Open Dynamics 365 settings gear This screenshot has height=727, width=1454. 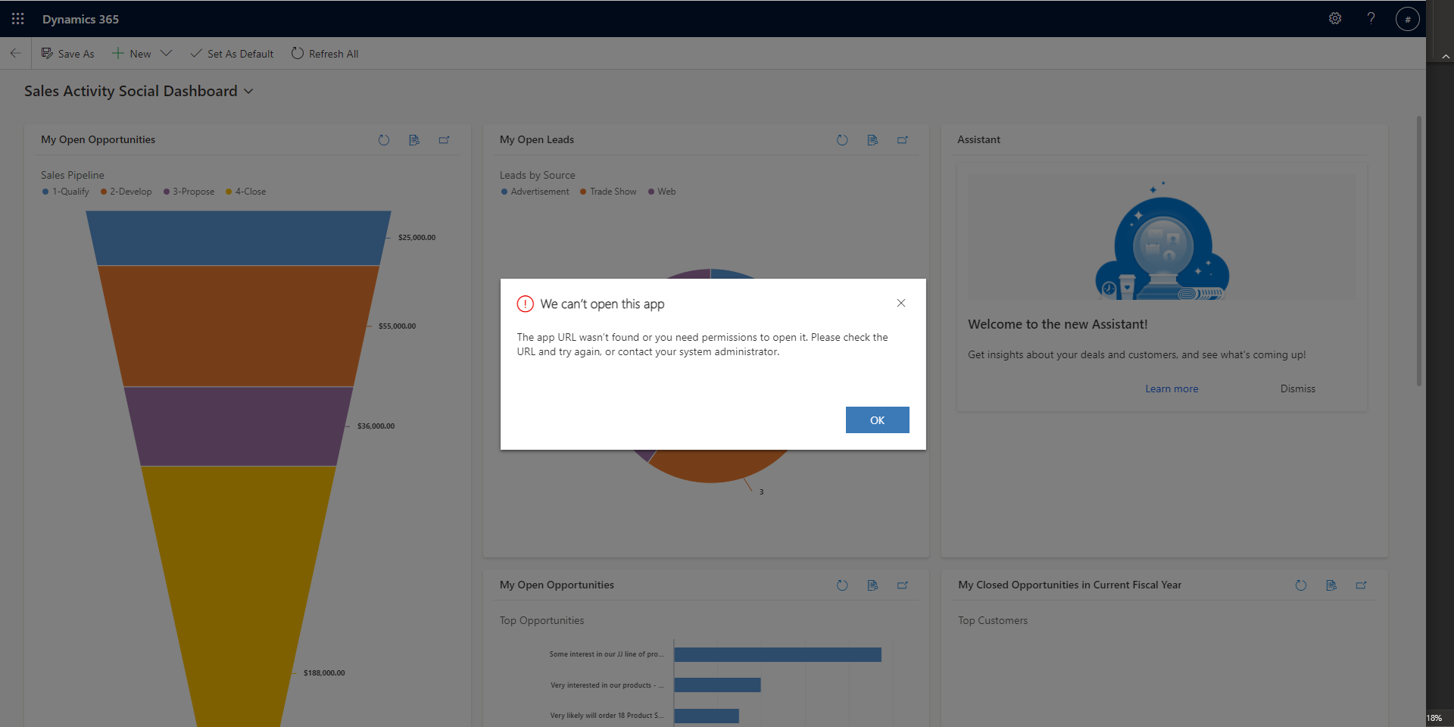coord(1335,18)
